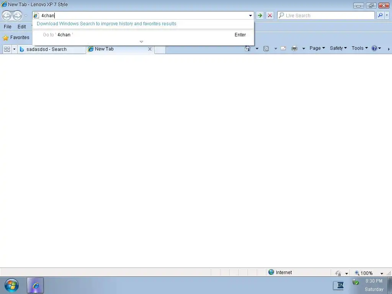Click the Read Mail envelope icon

pyautogui.click(x=283, y=48)
